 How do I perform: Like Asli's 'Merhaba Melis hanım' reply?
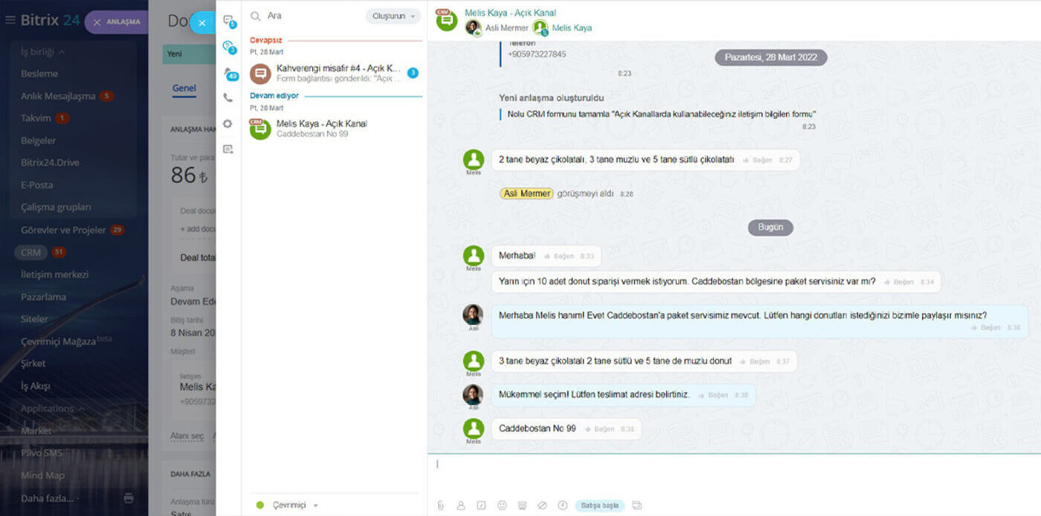coord(985,327)
